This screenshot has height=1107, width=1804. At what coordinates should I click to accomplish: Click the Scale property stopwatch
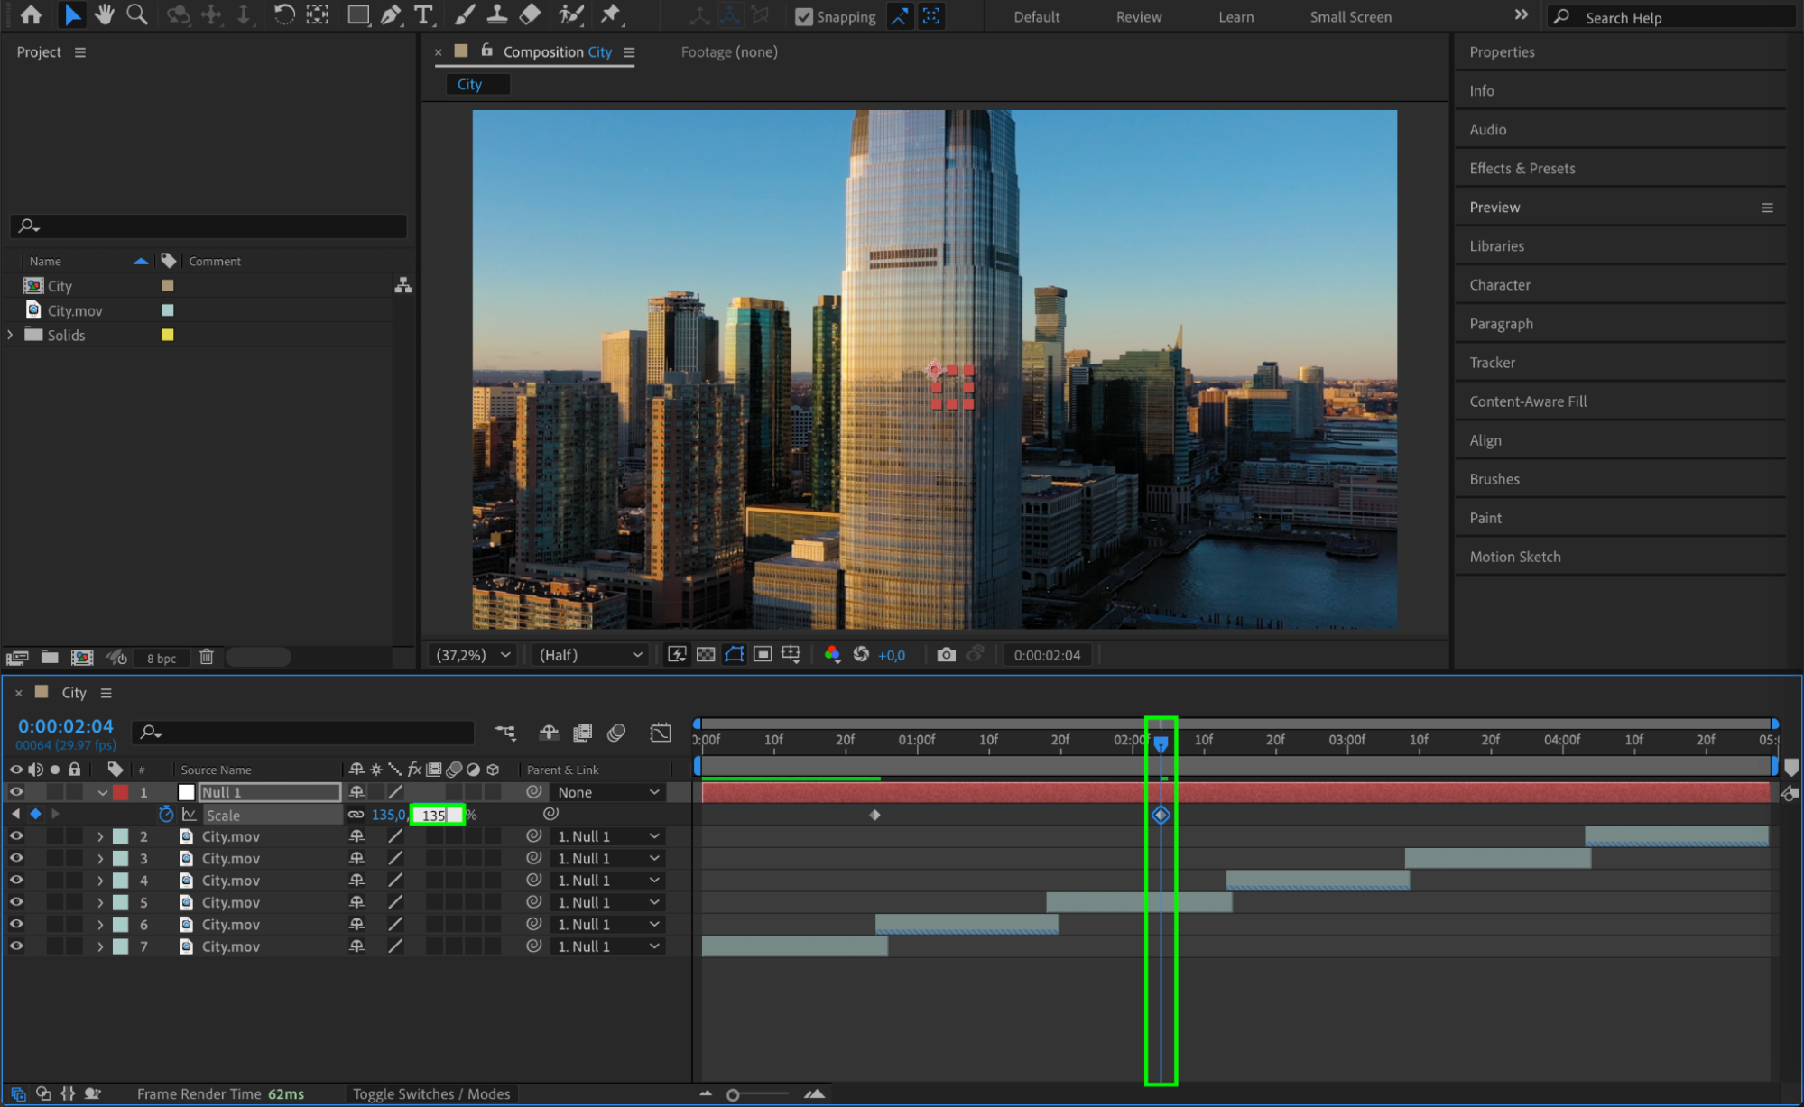point(166,815)
